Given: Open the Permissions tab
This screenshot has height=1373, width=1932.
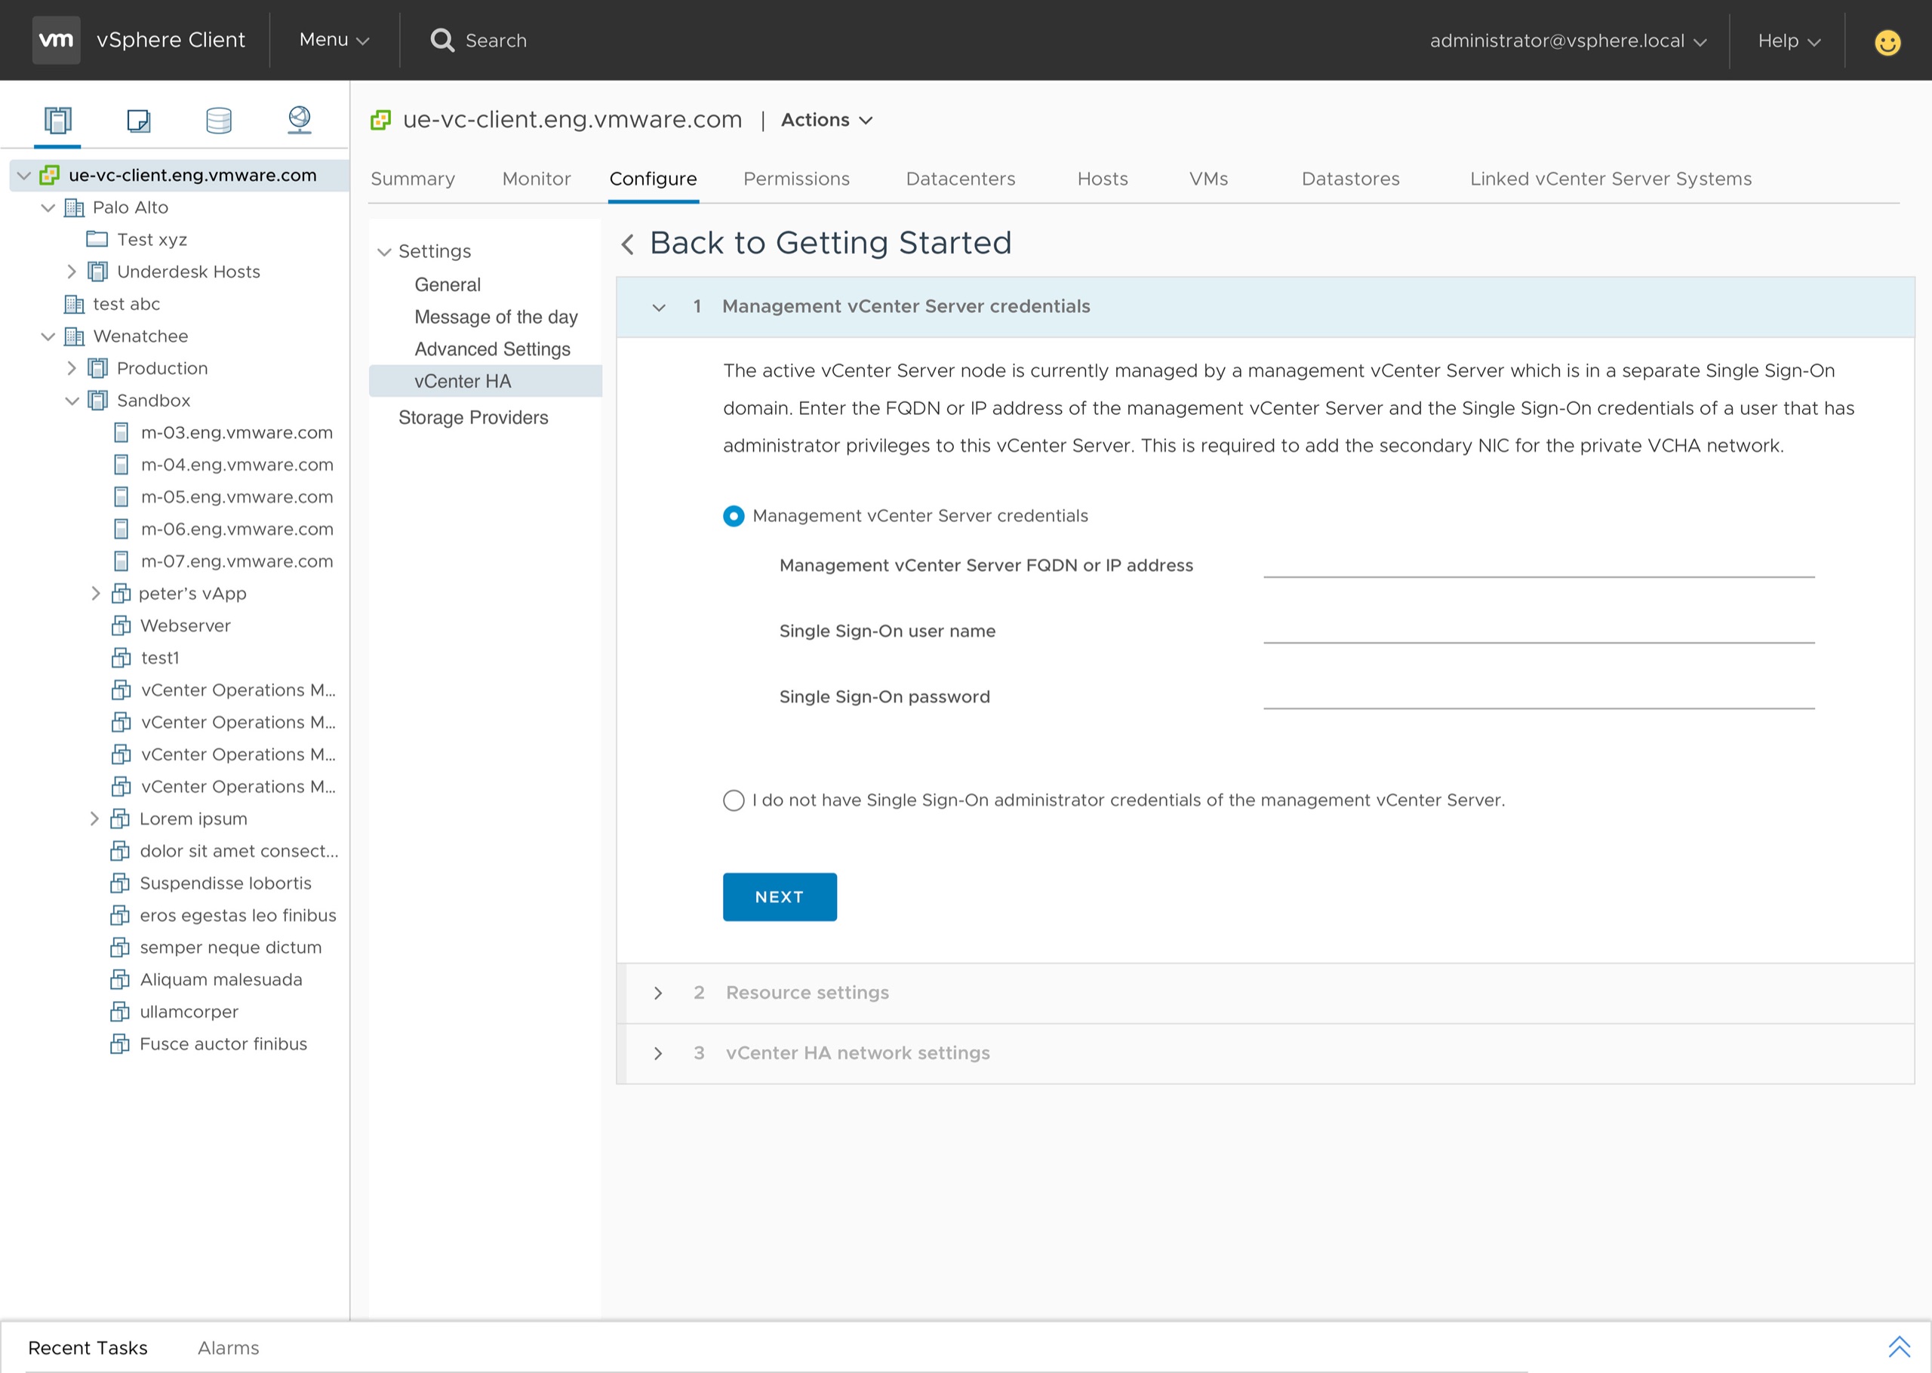Looking at the screenshot, I should pos(796,180).
